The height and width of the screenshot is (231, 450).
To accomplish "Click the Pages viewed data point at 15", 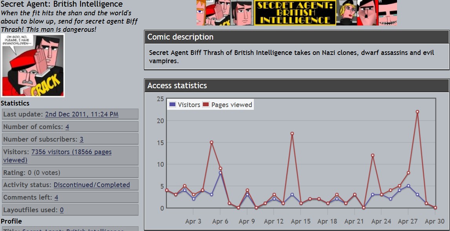I will [x=211, y=142].
